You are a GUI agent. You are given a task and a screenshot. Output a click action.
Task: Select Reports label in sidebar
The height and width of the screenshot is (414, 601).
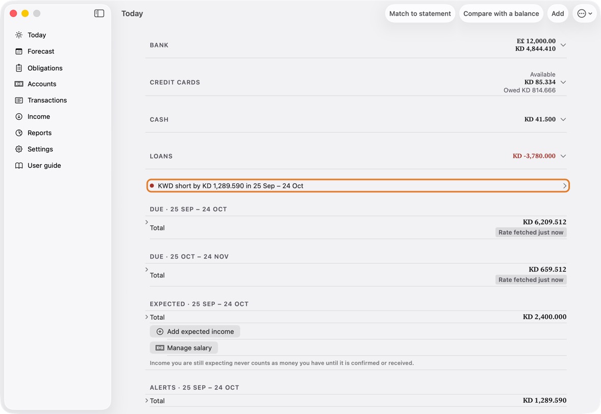[x=40, y=133]
